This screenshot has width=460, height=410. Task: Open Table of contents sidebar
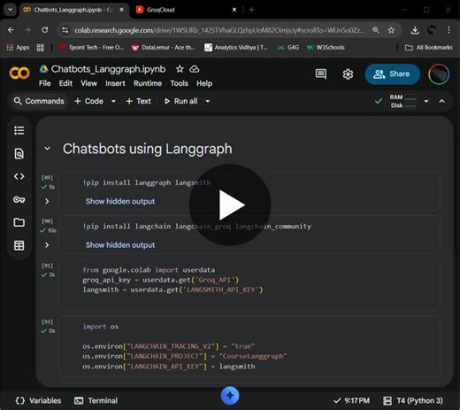click(x=19, y=130)
